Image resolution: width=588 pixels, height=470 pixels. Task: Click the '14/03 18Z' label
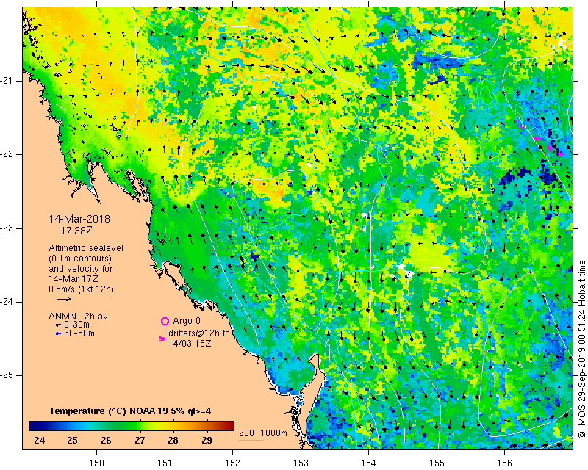pyautogui.click(x=190, y=343)
